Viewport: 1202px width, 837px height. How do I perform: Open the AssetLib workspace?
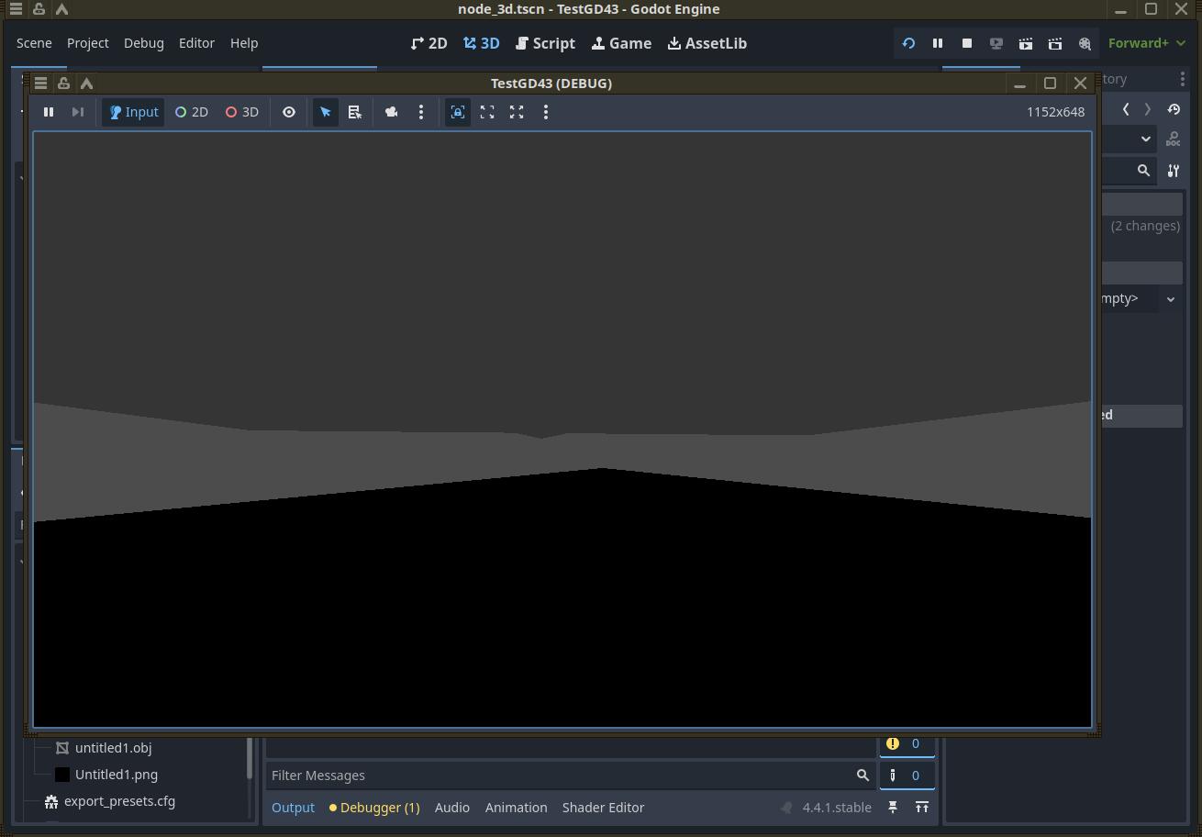[707, 43]
